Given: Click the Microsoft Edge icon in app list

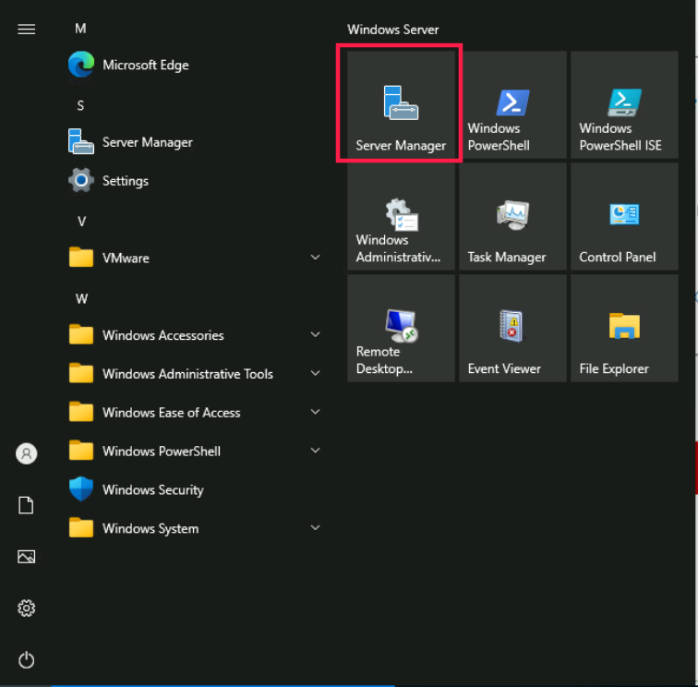Looking at the screenshot, I should click(81, 65).
